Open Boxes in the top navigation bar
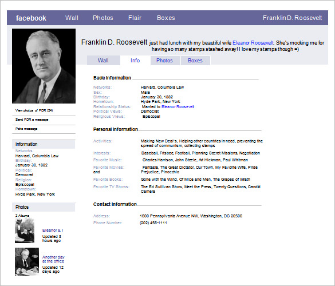The width and height of the screenshot is (335, 286). coord(166,18)
